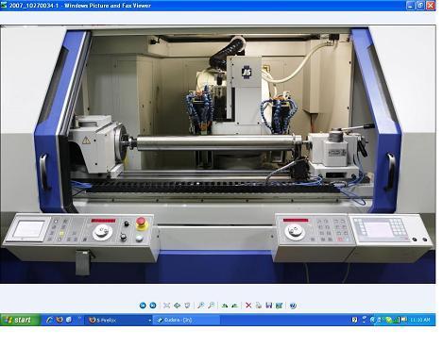Click the system tray clock
443x347 pixels.
(420, 320)
